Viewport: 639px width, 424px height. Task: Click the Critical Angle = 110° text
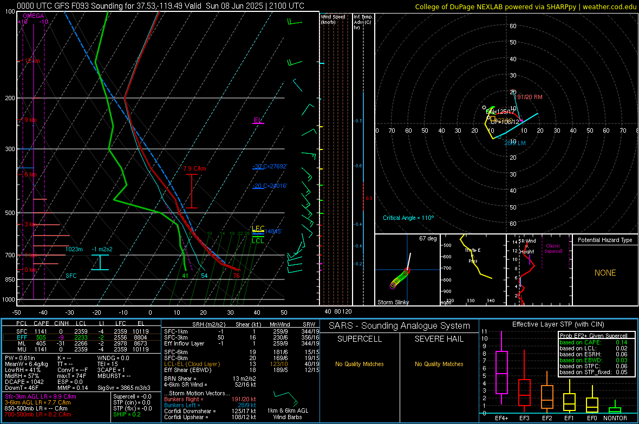point(408,218)
